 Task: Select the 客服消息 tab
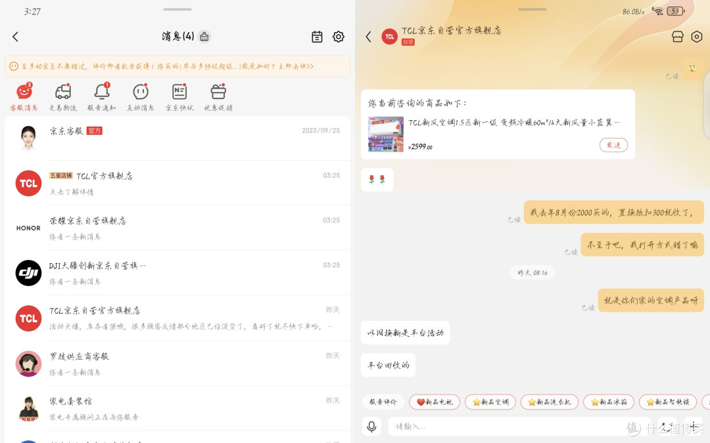[24, 97]
